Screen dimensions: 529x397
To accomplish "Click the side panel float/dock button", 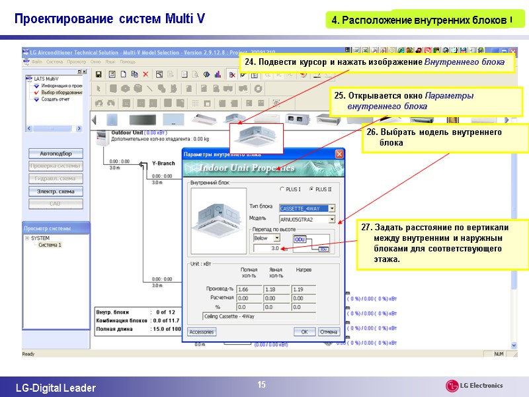I will point(79,71).
